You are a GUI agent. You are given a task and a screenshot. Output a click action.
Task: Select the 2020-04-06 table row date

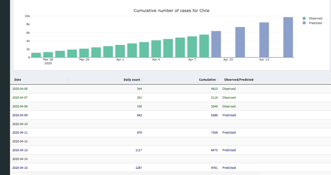pyautogui.click(x=20, y=89)
